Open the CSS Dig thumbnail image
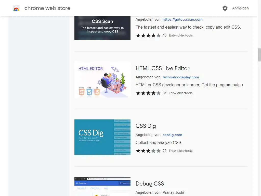This screenshot has height=196, width=261. tap(102, 137)
